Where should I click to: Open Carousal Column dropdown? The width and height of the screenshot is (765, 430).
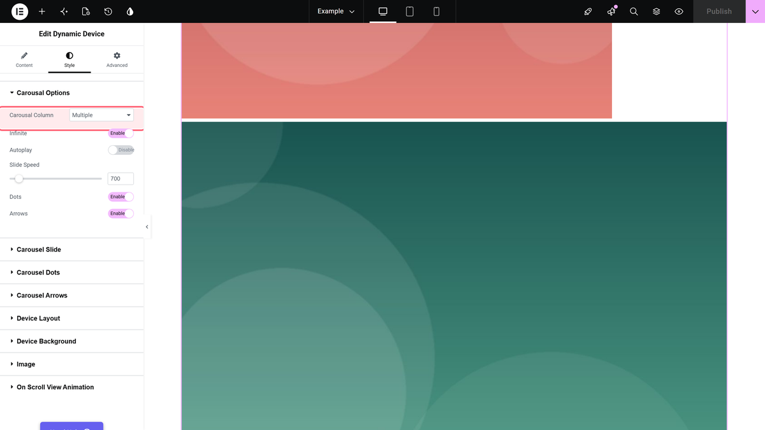point(101,115)
